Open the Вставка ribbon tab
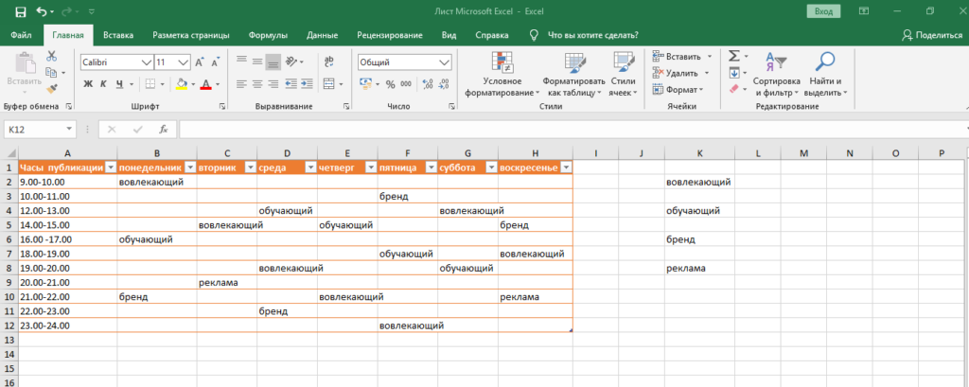The width and height of the screenshot is (969, 387). (118, 35)
